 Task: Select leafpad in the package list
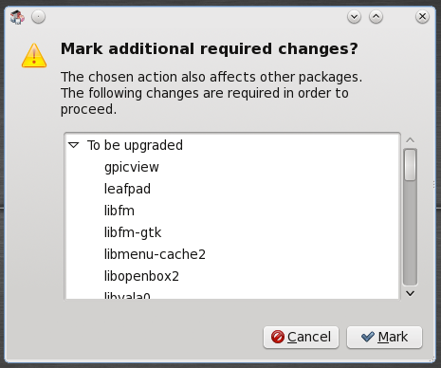tap(127, 189)
